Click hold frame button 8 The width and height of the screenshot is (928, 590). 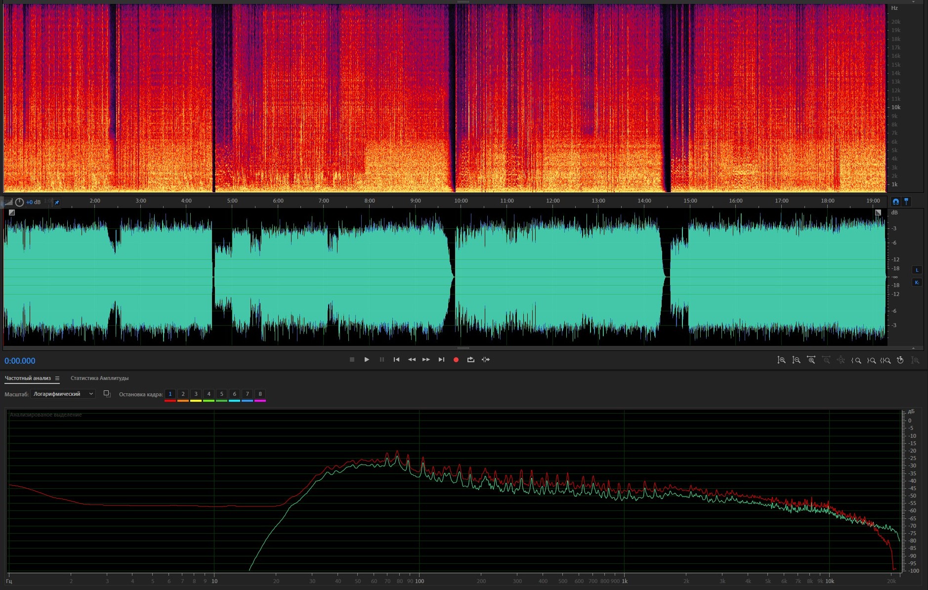tap(260, 394)
